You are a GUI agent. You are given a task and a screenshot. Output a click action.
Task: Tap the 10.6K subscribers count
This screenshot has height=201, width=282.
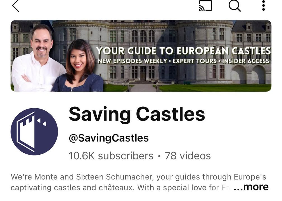[111, 156]
